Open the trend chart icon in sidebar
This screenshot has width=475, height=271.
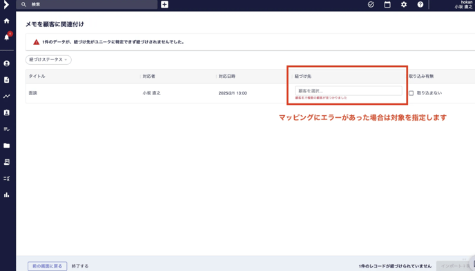point(7,96)
